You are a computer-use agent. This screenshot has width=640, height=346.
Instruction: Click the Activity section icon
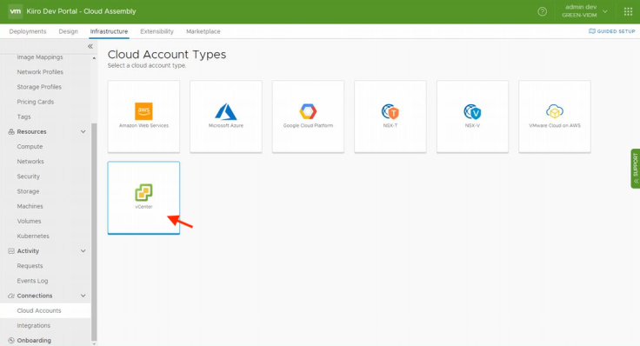pos(11,251)
